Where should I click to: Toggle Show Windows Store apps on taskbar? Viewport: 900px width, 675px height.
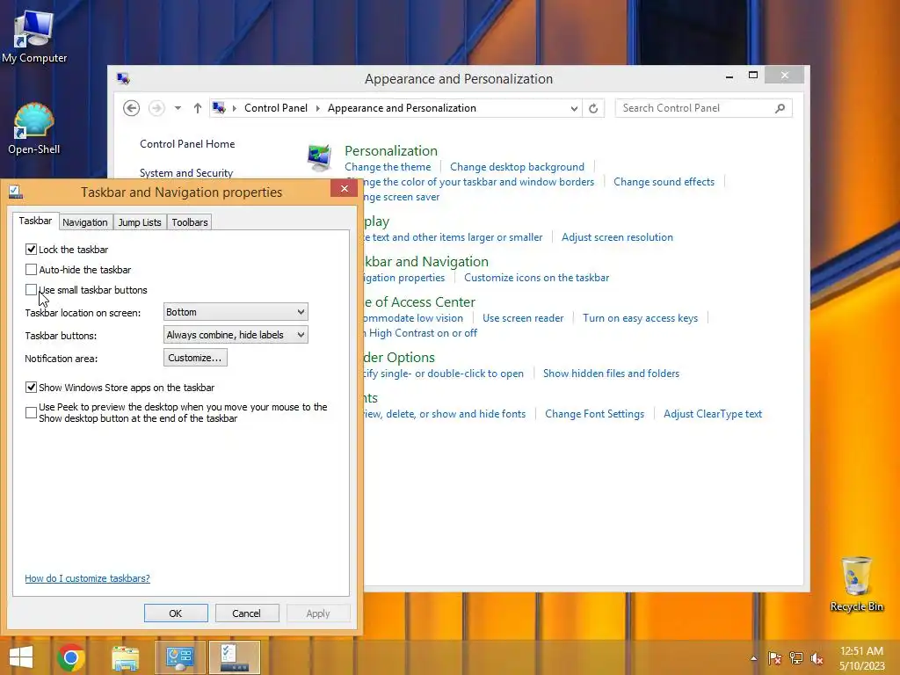(31, 387)
